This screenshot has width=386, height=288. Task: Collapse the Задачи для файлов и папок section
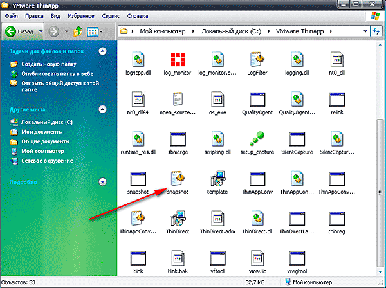coord(102,51)
